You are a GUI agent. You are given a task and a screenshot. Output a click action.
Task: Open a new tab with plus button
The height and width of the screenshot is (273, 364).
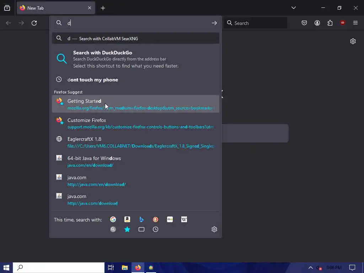pos(103,8)
